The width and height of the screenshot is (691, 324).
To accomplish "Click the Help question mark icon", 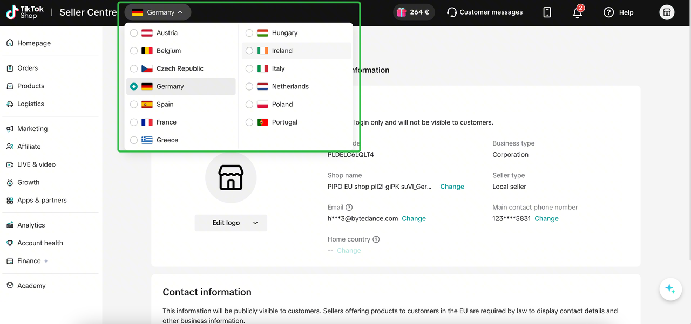I will point(608,12).
